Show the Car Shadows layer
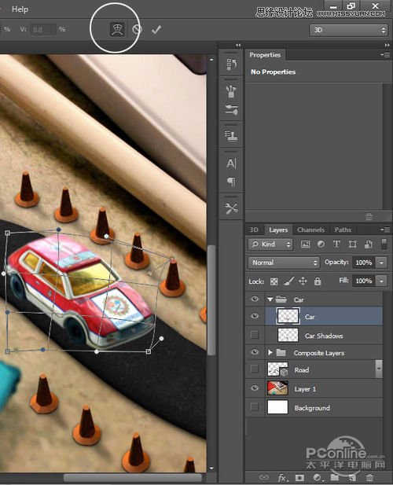393x485 pixels. point(255,335)
